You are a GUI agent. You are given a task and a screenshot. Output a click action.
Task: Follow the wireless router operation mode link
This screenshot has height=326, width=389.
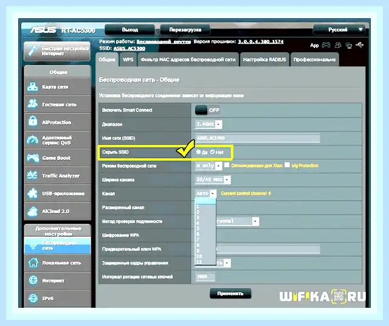[164, 41]
